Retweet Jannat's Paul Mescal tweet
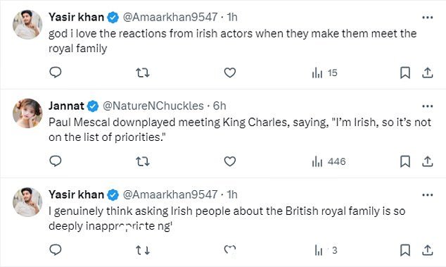 [143, 161]
